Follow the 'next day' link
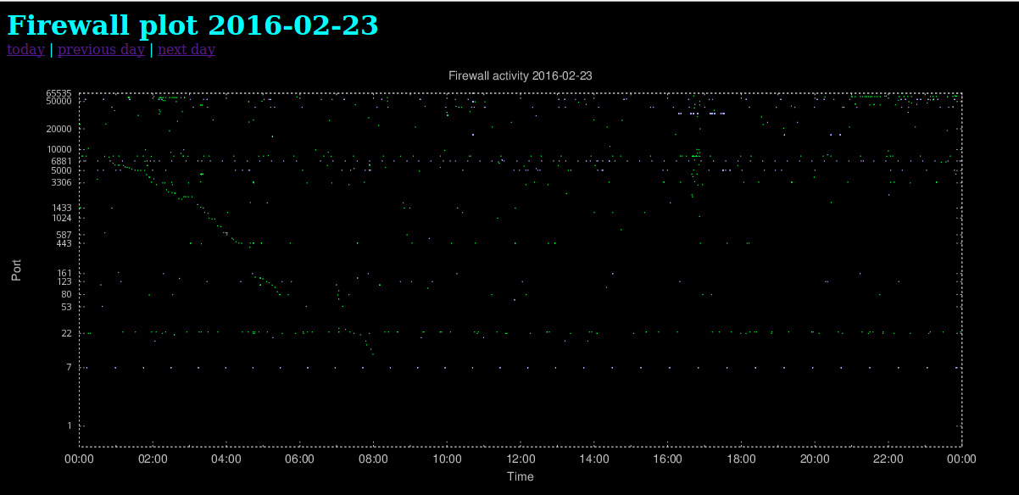This screenshot has width=1019, height=495. click(x=187, y=49)
